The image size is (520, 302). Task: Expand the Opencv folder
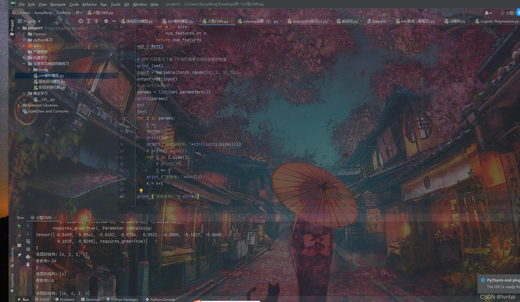click(x=24, y=34)
